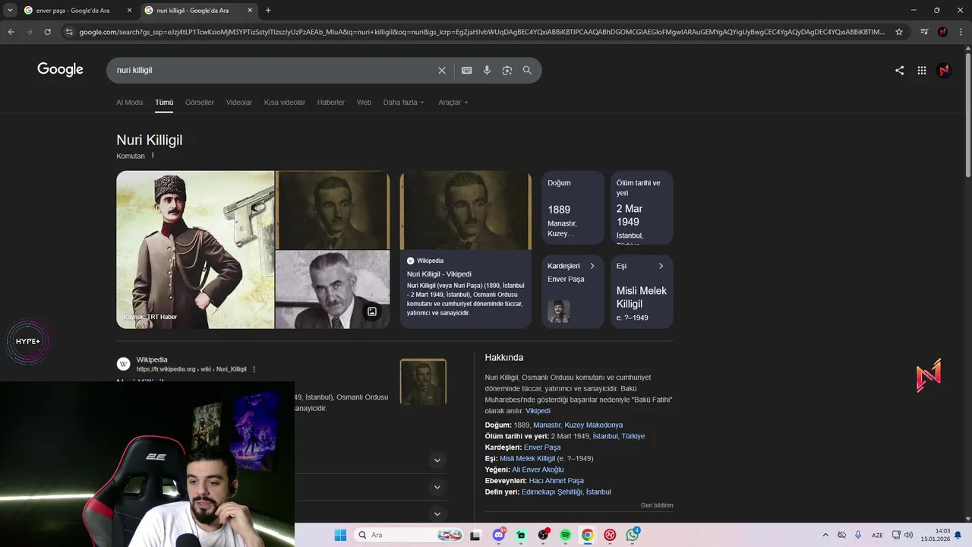Viewport: 972px width, 547px height.
Task: Click the taskbar search box
Action: pos(409,535)
